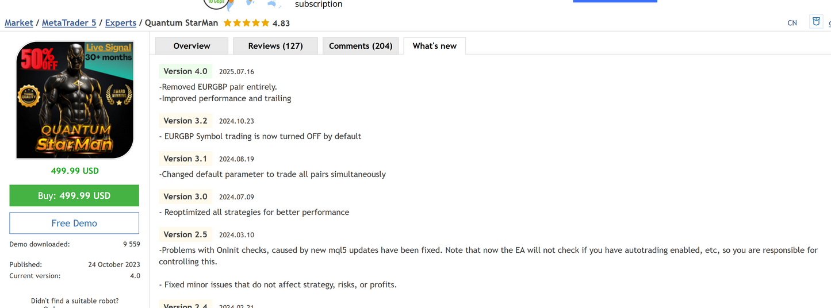The image size is (831, 308).
Task: Go to Market breadcrumb link
Action: coord(19,23)
